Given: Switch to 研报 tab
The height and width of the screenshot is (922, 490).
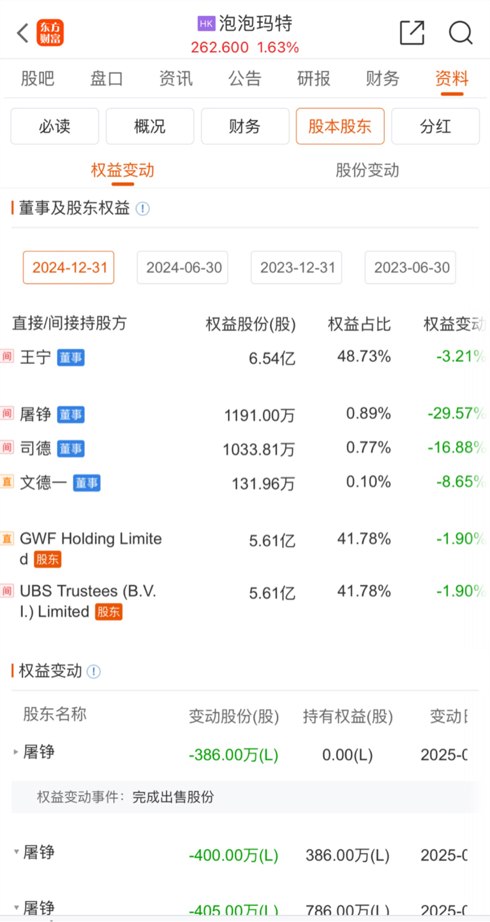Looking at the screenshot, I should click(x=314, y=79).
